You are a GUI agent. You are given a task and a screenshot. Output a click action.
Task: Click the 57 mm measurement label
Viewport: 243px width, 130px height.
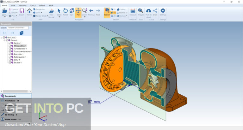(x=94, y=102)
